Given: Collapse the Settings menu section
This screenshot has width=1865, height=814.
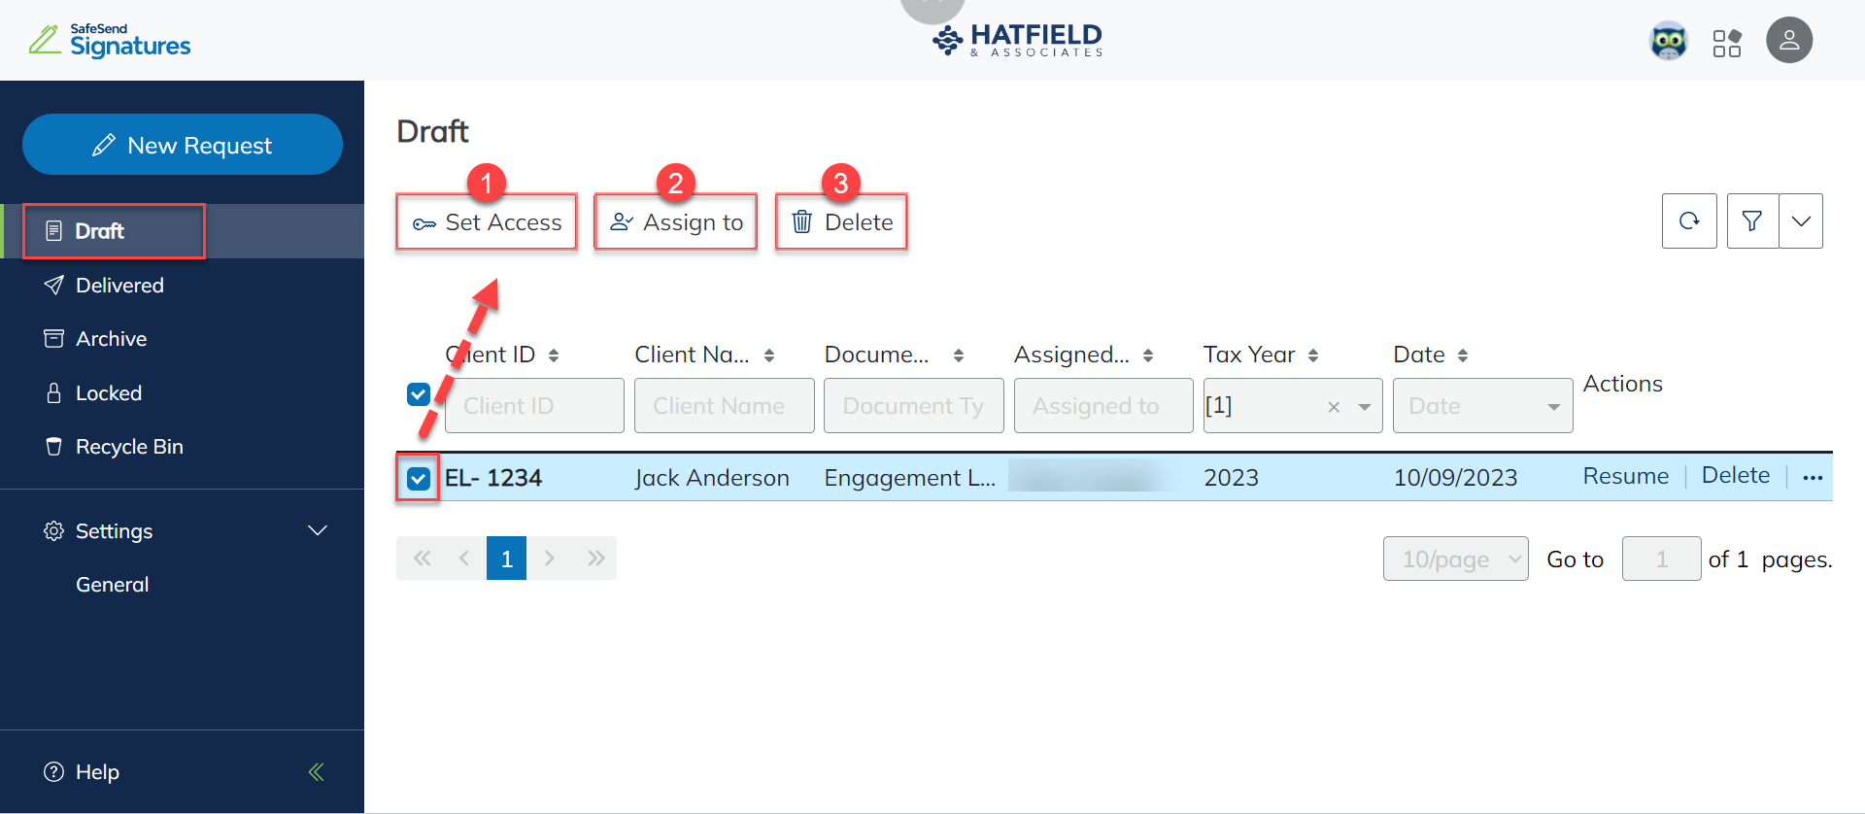Looking at the screenshot, I should (x=317, y=530).
